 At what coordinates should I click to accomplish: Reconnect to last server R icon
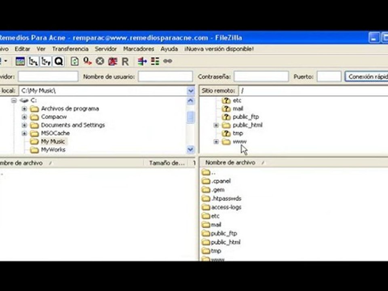point(125,61)
